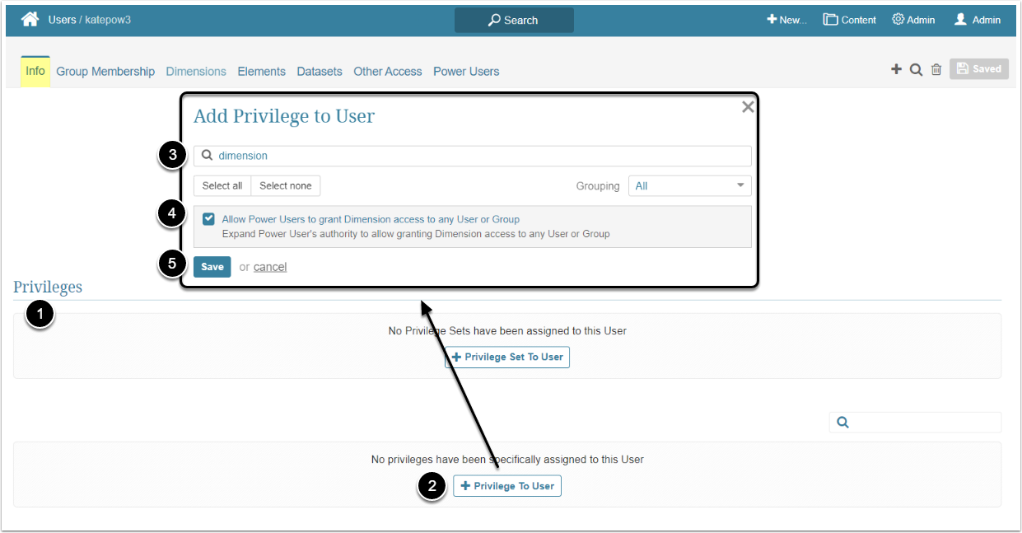The width and height of the screenshot is (1022, 533).
Task: Open the New item menu
Action: [786, 20]
